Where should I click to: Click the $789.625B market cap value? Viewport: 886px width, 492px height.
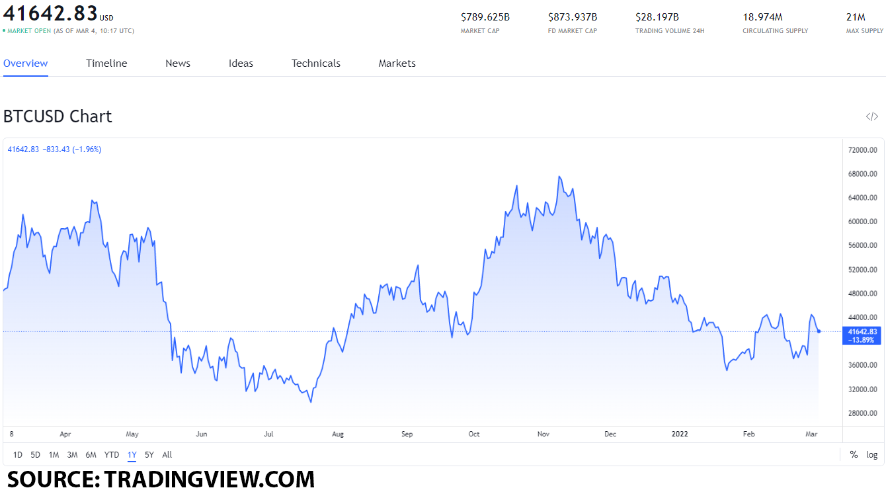point(485,17)
